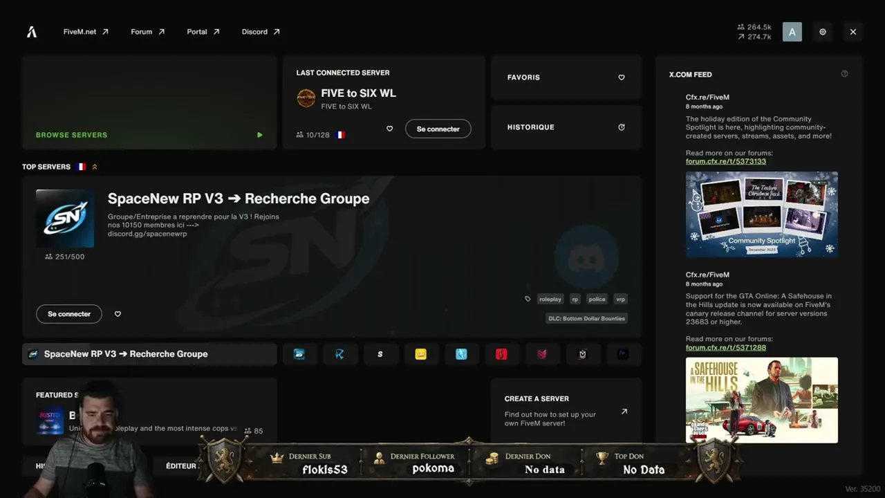The width and height of the screenshot is (885, 498).
Task: Follow the forum.cfx.re/t/5373133 link
Action: tap(726, 161)
